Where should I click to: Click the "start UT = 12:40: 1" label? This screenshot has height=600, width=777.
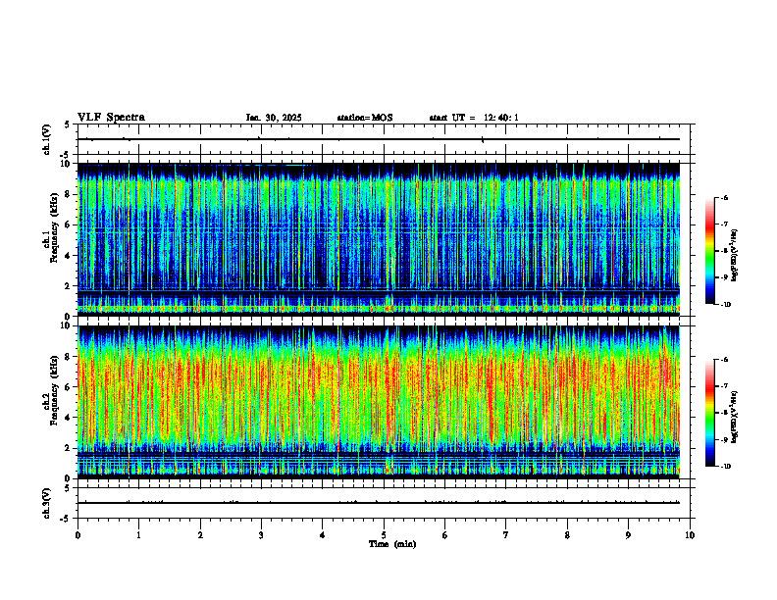(474, 118)
